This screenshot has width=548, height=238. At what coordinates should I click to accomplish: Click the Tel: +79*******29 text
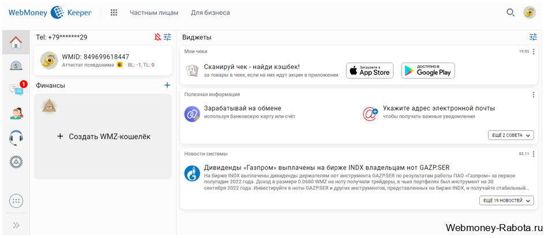(x=62, y=37)
